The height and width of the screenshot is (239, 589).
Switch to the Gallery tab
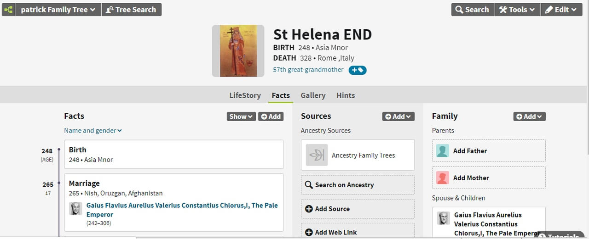(x=313, y=95)
